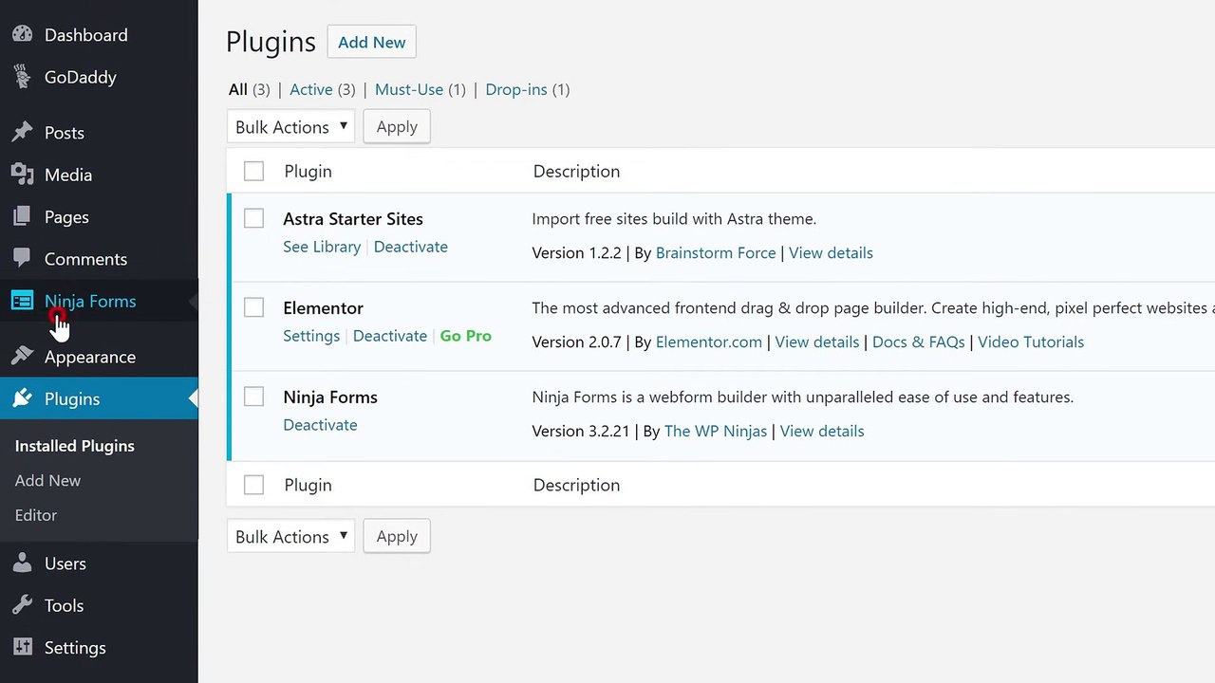Screen dimensions: 1215x683
Task: Click the Media library icon
Action: pos(22,175)
